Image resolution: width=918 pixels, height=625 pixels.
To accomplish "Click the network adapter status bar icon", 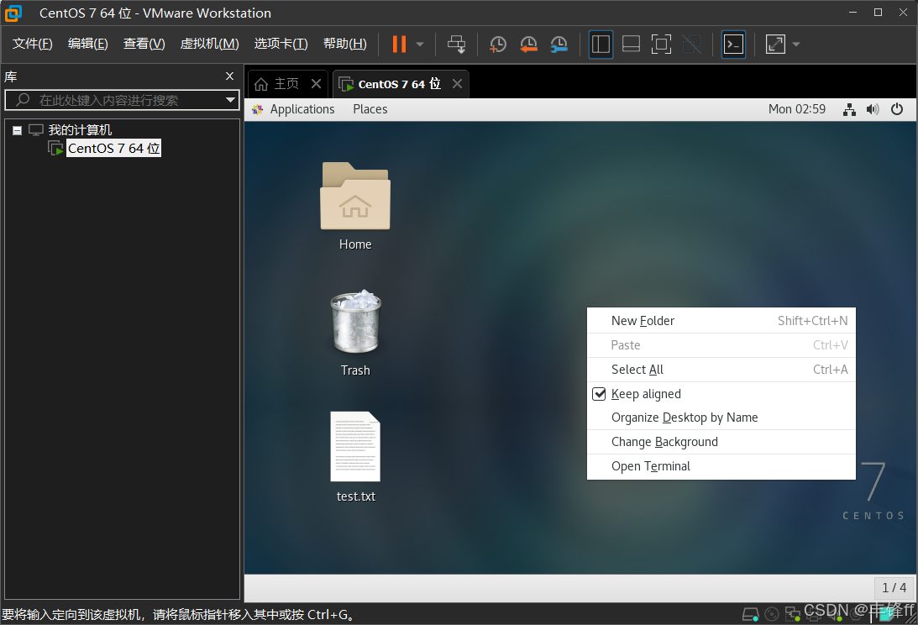I will pyautogui.click(x=793, y=614).
